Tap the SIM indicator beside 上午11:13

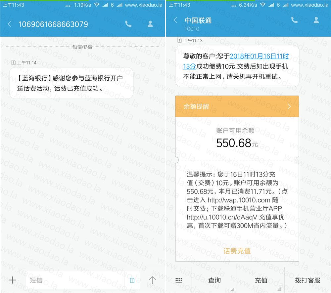click(x=179, y=40)
